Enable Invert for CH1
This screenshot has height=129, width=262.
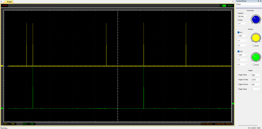point(254,46)
